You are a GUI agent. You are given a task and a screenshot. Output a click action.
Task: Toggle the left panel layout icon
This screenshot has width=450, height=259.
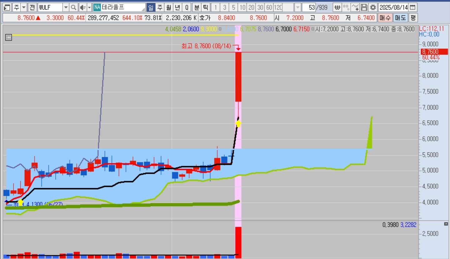click(7, 7)
